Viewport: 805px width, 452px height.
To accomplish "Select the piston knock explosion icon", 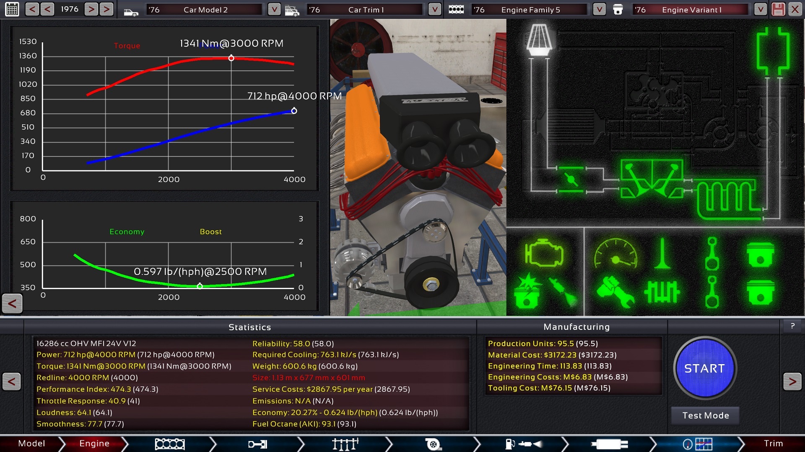I will click(527, 292).
